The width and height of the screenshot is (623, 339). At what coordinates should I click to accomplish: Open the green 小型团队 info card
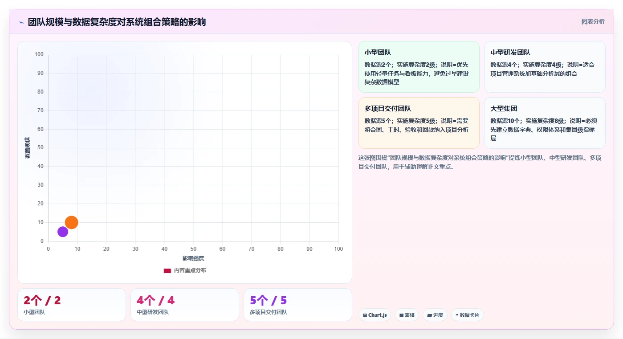click(419, 67)
